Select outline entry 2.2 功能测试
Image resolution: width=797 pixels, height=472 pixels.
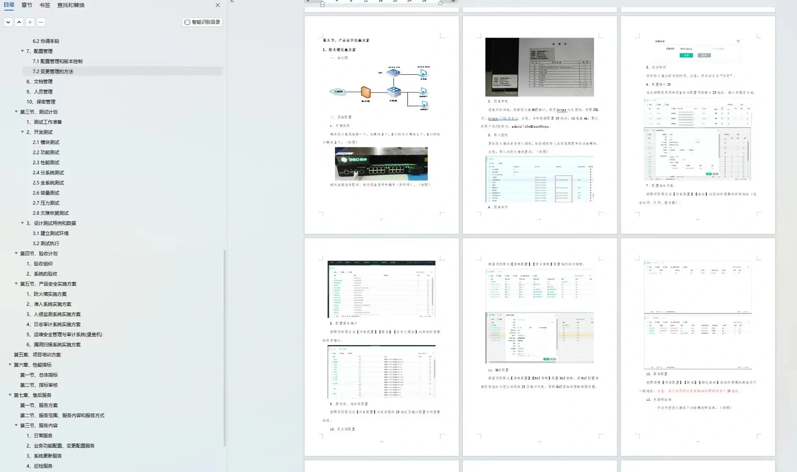point(46,153)
